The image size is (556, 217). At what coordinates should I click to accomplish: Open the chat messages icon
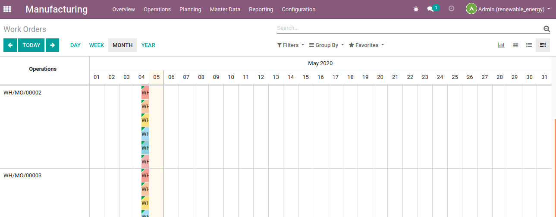point(430,9)
